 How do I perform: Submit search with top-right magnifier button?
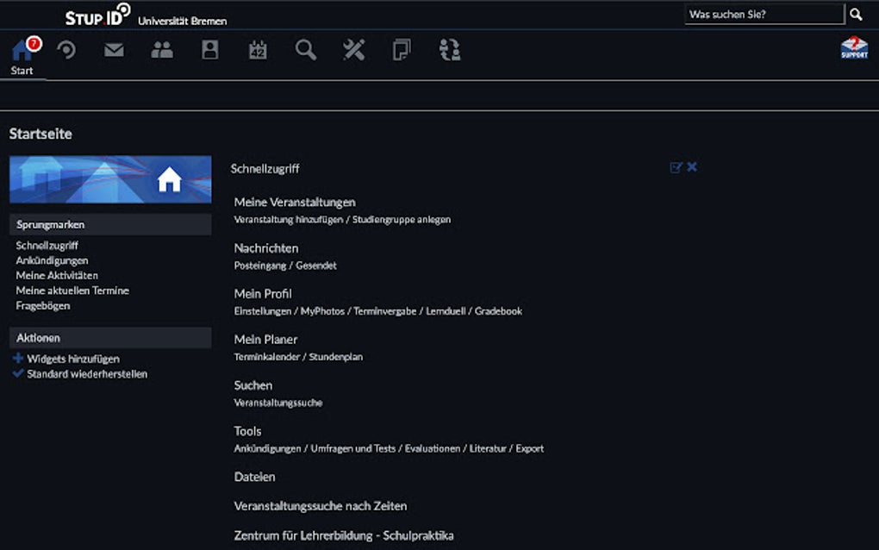coord(856,14)
